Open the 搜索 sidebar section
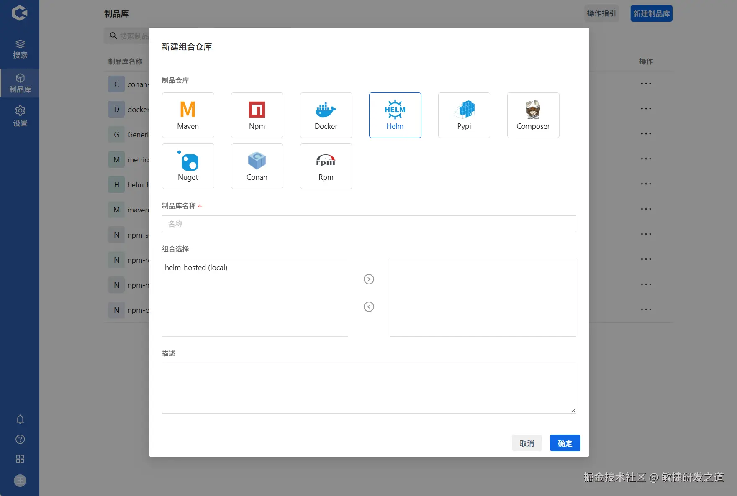Viewport: 737px width, 496px height. pyautogui.click(x=20, y=49)
